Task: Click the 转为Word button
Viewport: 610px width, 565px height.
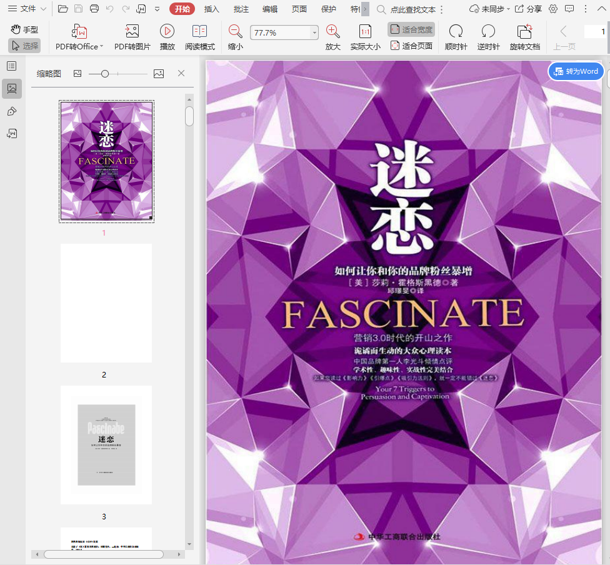Action: [576, 71]
